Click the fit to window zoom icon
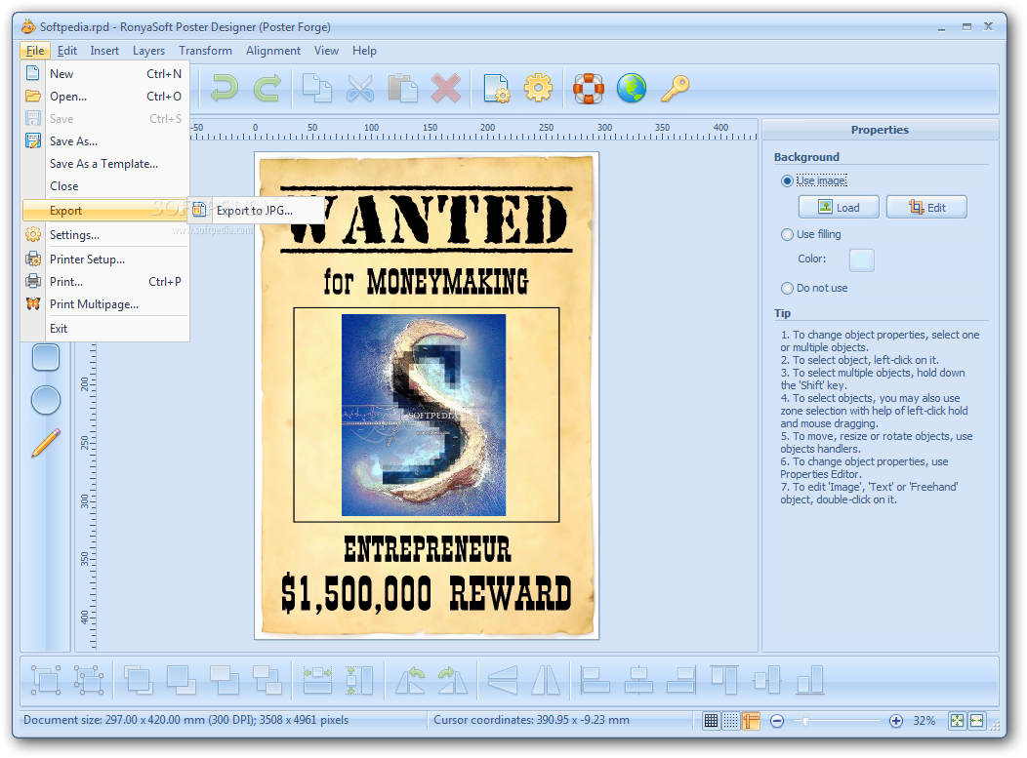This screenshot has height=758, width=1027. point(957,721)
